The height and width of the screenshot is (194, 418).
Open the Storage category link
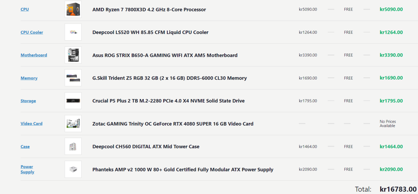click(28, 101)
